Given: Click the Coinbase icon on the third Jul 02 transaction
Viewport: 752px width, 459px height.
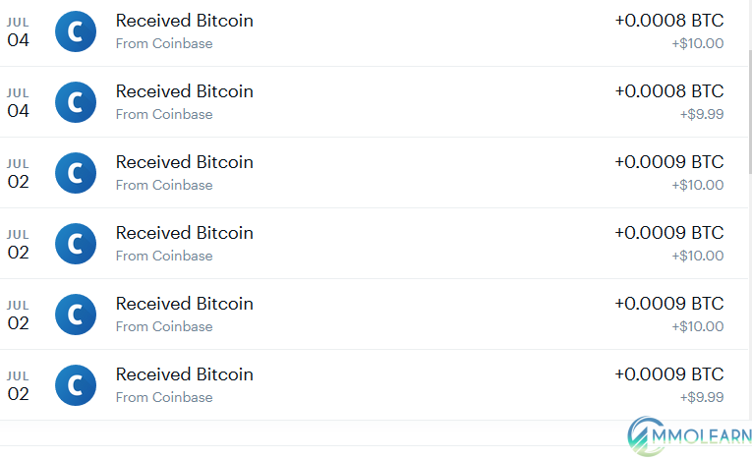Looking at the screenshot, I should (x=76, y=315).
